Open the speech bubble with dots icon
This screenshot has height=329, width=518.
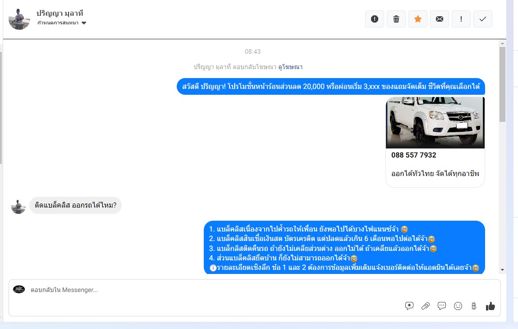coord(441,306)
